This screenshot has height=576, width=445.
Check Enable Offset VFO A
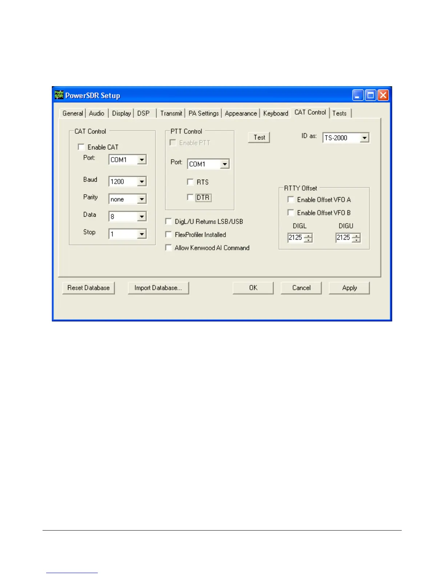[290, 199]
